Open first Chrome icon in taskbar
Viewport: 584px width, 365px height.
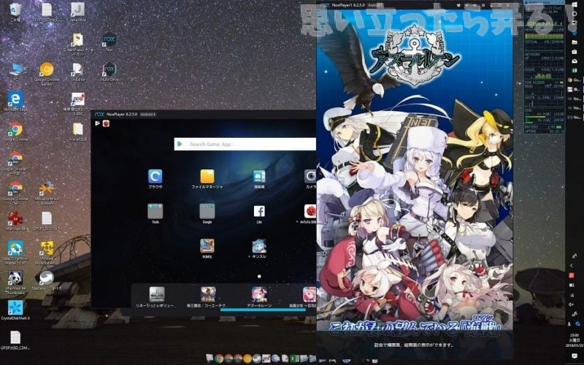(x=219, y=358)
